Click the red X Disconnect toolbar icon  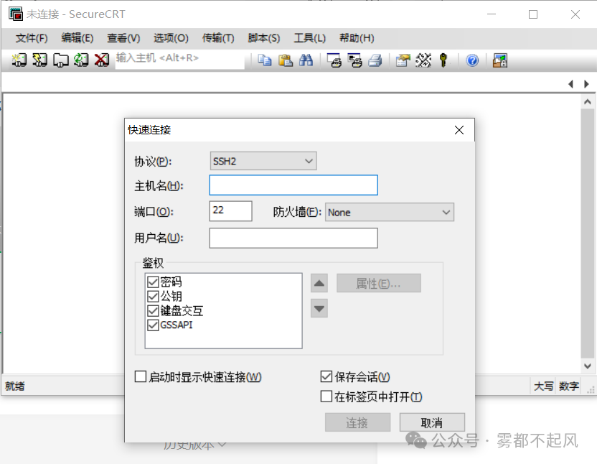coord(102,60)
